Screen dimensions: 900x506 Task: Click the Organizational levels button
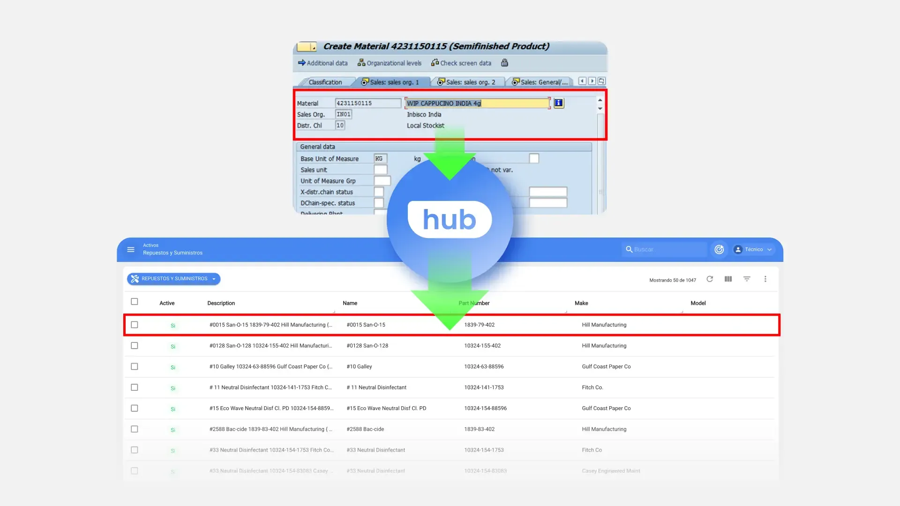[x=390, y=63]
